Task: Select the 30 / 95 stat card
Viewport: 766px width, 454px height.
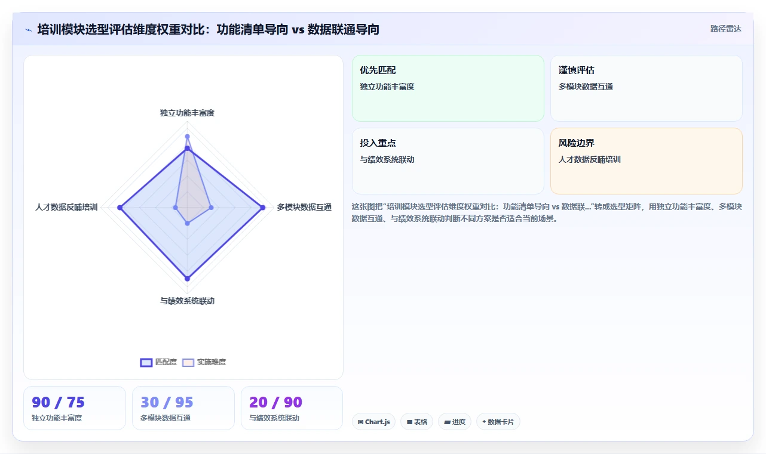Action: coord(183,408)
